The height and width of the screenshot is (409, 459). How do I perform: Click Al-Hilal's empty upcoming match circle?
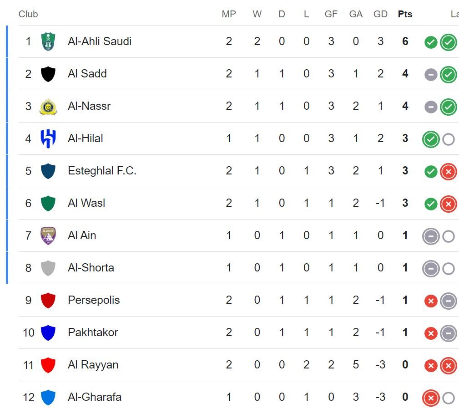(449, 139)
